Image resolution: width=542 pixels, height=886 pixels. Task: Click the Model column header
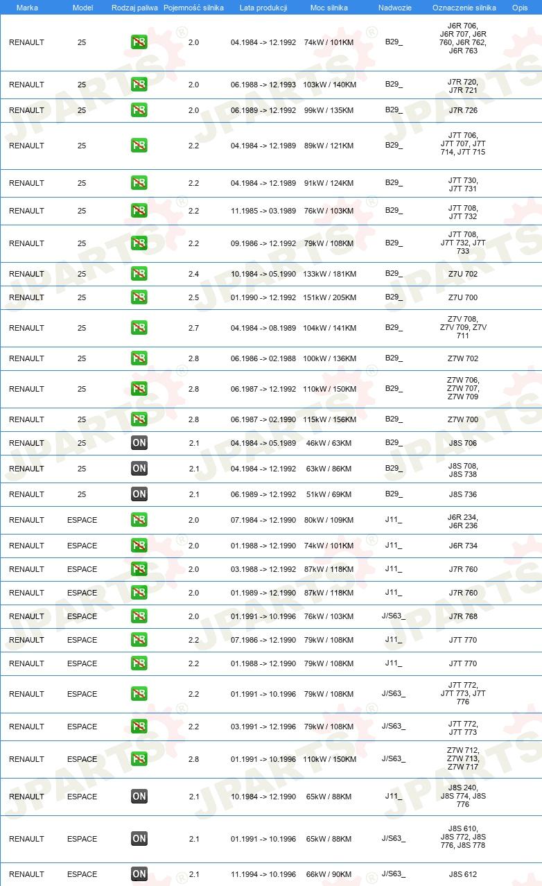click(82, 7)
